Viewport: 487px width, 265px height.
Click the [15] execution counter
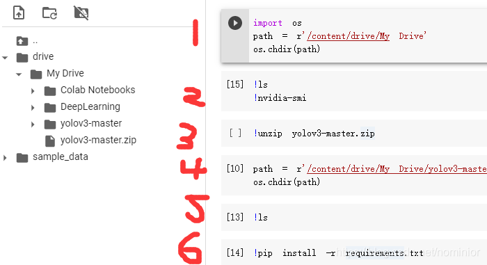pos(235,84)
